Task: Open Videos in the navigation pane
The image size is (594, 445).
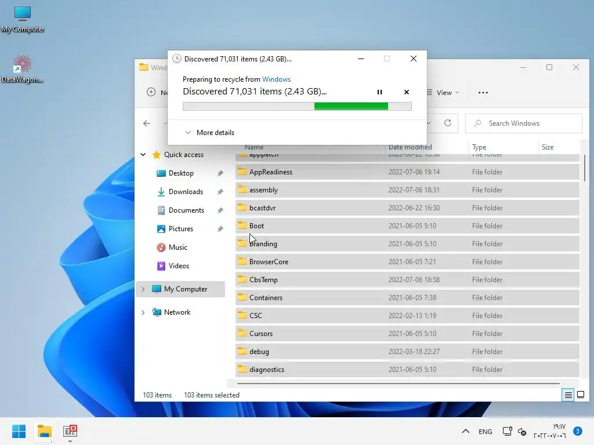Action: click(179, 265)
